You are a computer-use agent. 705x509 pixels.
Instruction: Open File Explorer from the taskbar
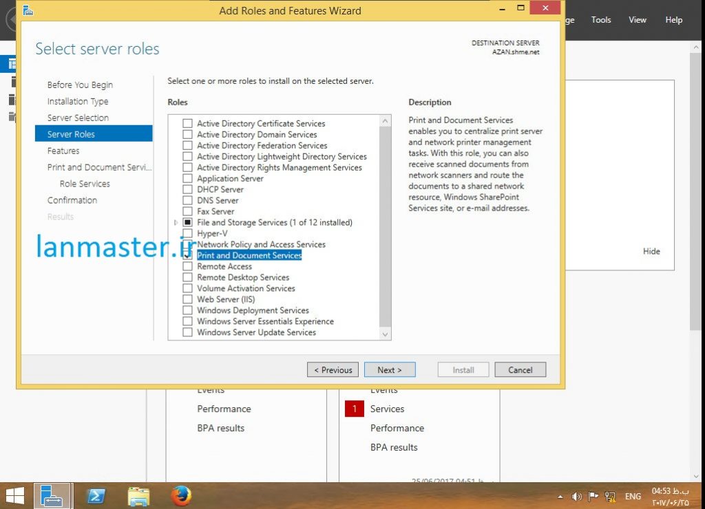pos(138,495)
